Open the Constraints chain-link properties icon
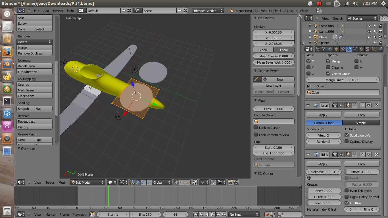Viewport: 388px width, 218px height. 343,49
